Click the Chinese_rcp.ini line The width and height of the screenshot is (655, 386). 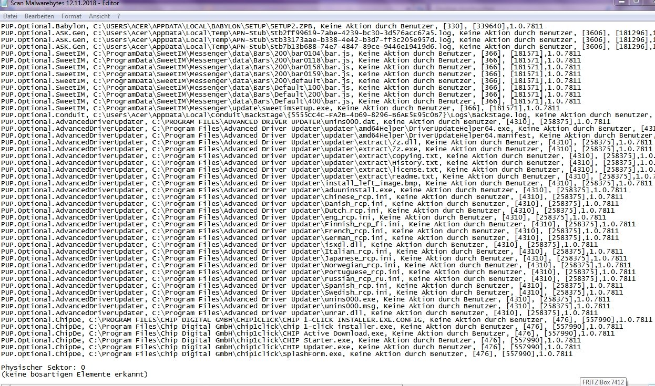312,196
